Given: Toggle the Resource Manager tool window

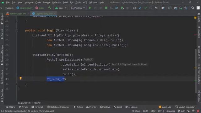Looking at the screenshot, I should [2, 55].
